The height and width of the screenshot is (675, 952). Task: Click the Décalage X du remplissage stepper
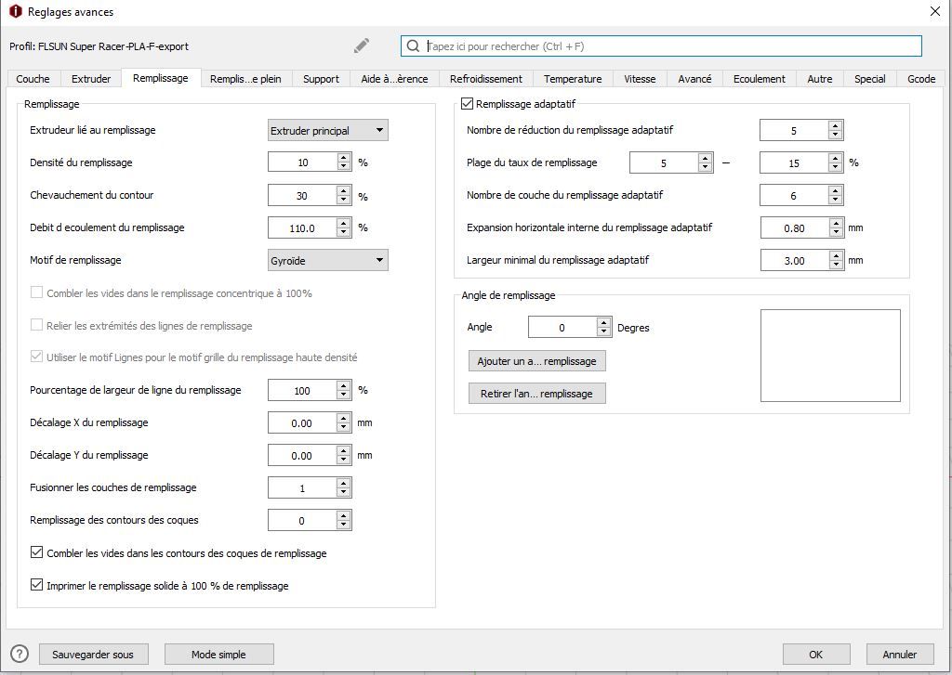(344, 423)
